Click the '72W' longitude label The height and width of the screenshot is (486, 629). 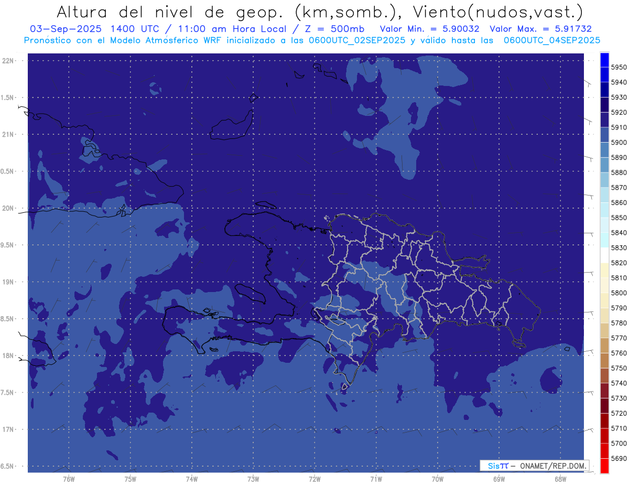[x=314, y=480]
